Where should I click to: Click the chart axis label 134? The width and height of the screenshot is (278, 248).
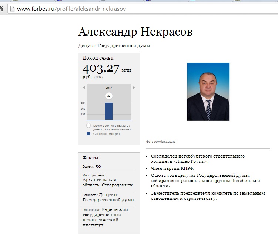coord(83,114)
